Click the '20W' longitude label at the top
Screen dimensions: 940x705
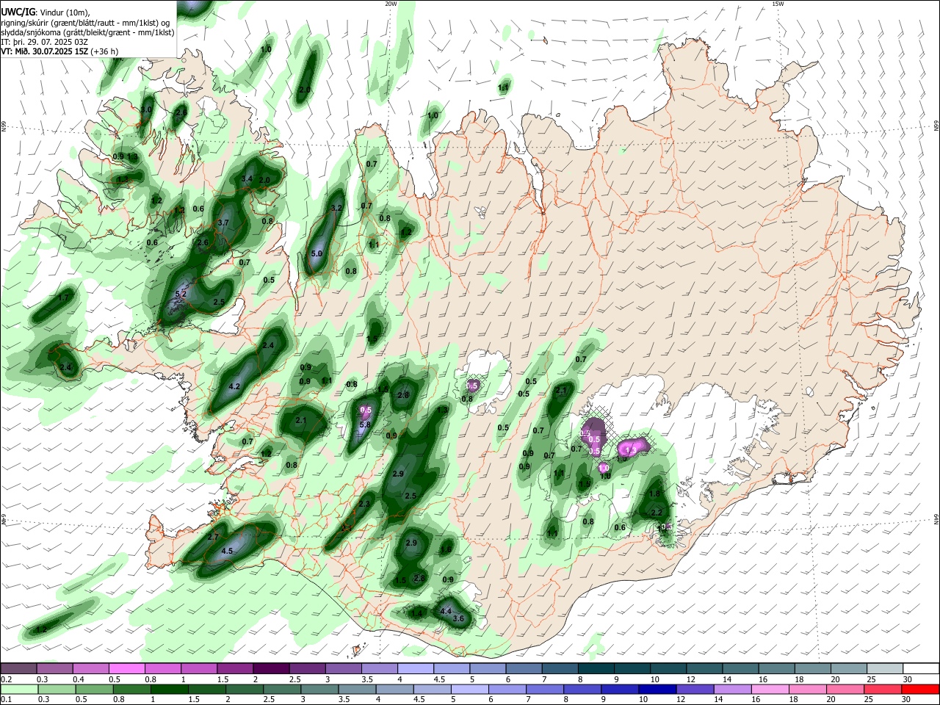391,4
